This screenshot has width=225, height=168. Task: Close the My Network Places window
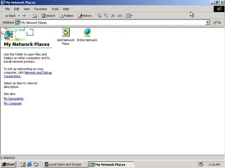(222, 3)
